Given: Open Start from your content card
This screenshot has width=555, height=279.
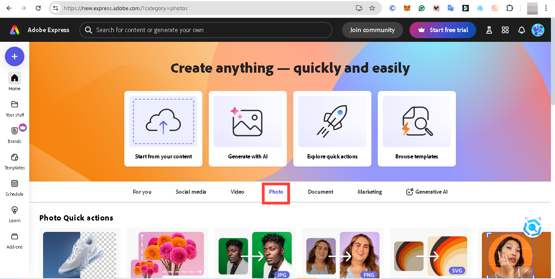Looking at the screenshot, I should pos(163,129).
